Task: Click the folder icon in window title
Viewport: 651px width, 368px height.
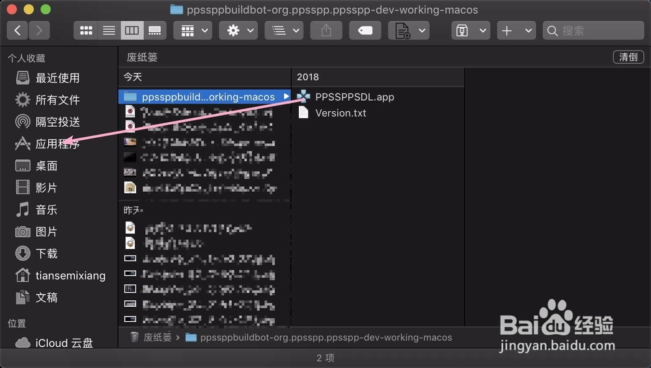Action: pyautogui.click(x=177, y=10)
